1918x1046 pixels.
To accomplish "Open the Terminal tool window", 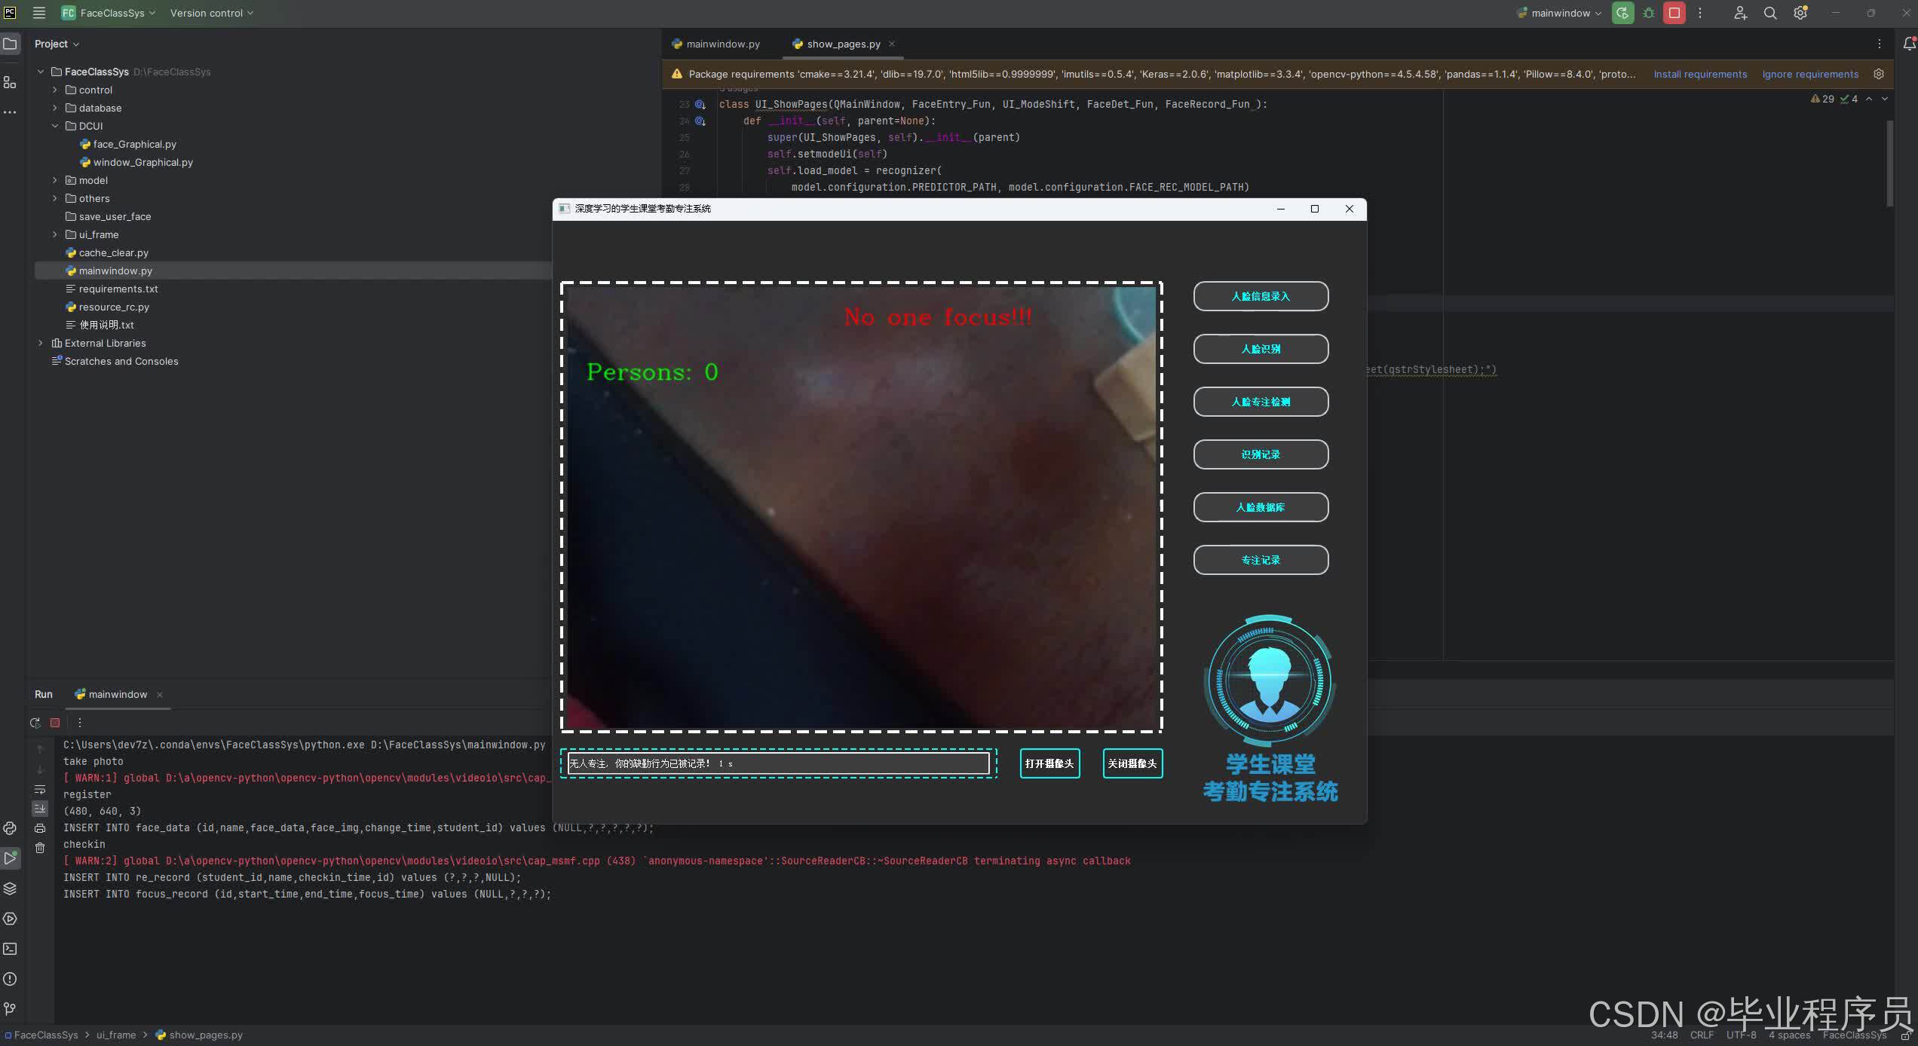I will coord(10,949).
